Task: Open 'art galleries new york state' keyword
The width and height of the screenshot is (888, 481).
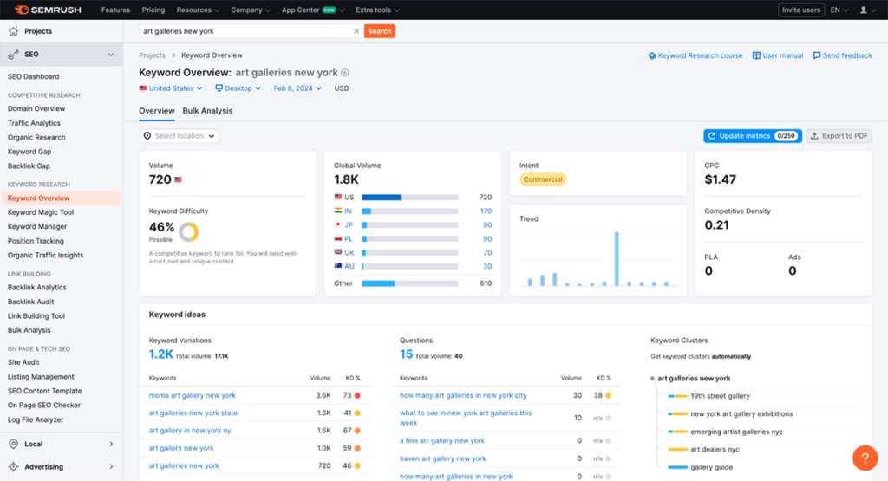Action: click(193, 413)
